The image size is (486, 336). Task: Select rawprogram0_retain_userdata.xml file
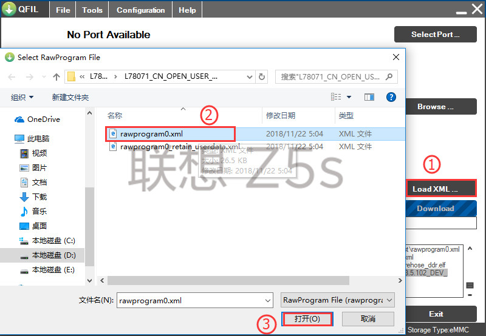click(x=179, y=147)
